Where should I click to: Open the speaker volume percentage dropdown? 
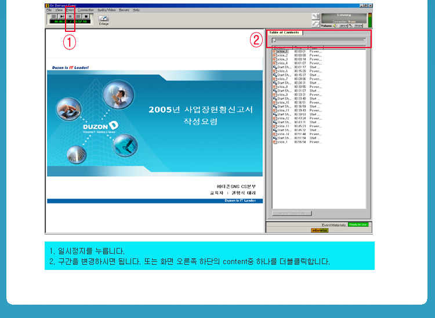point(343,25)
